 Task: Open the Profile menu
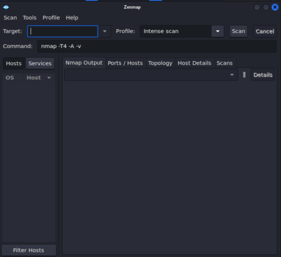pos(51,18)
